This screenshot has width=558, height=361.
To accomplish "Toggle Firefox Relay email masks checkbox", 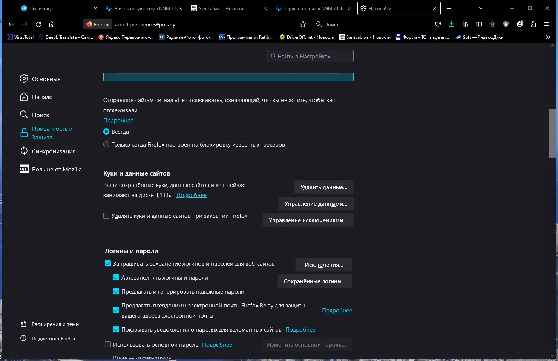I will point(116,310).
